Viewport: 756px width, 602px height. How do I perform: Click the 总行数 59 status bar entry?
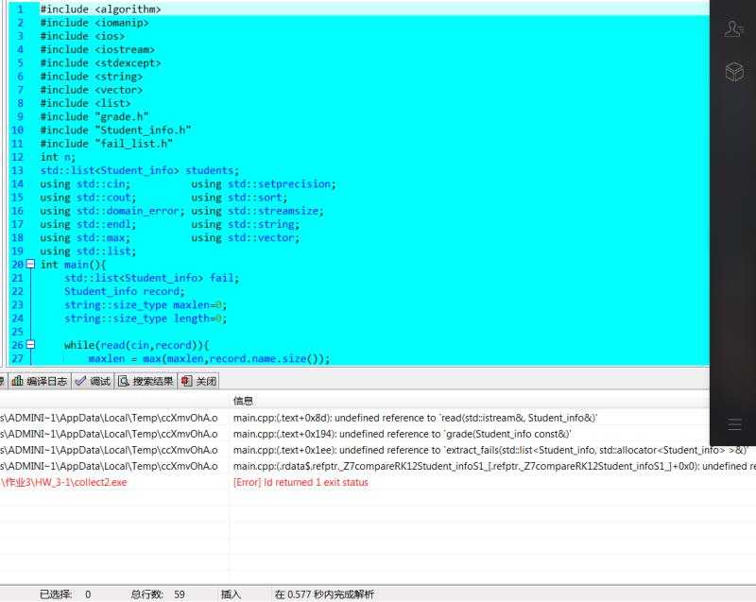tap(158, 594)
